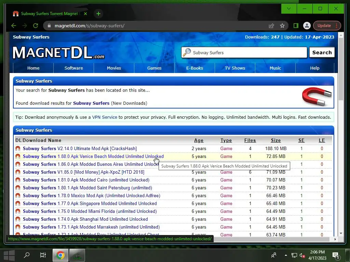
Task: Open 1.88.0 Apk Venice Beach Modded link
Action: (x=93, y=156)
